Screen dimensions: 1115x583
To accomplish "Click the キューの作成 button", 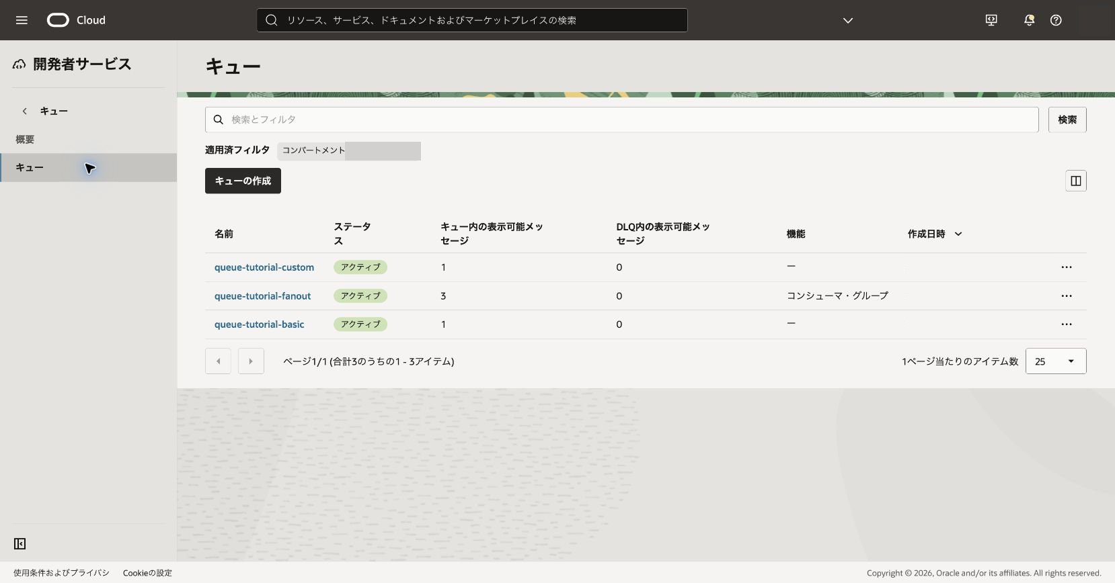I will (243, 181).
